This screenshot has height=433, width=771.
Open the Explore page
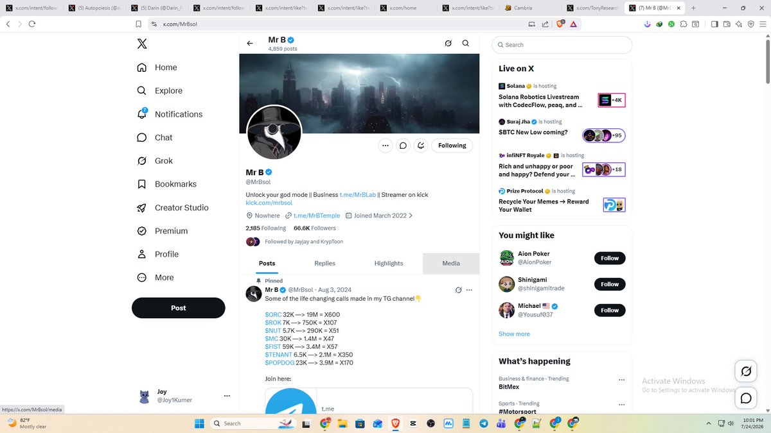pyautogui.click(x=160, y=90)
